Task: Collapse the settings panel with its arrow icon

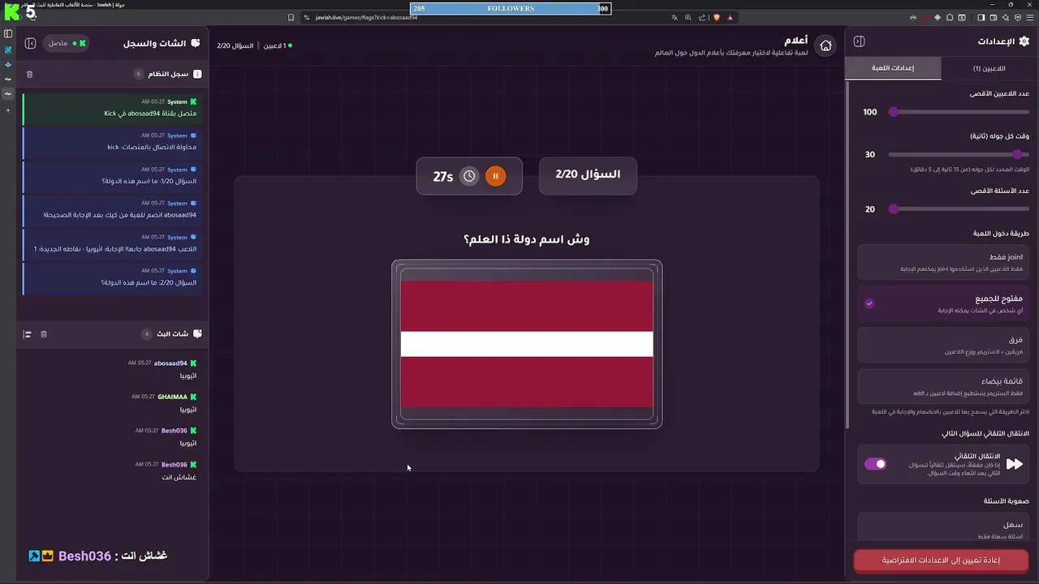Action: [859, 41]
